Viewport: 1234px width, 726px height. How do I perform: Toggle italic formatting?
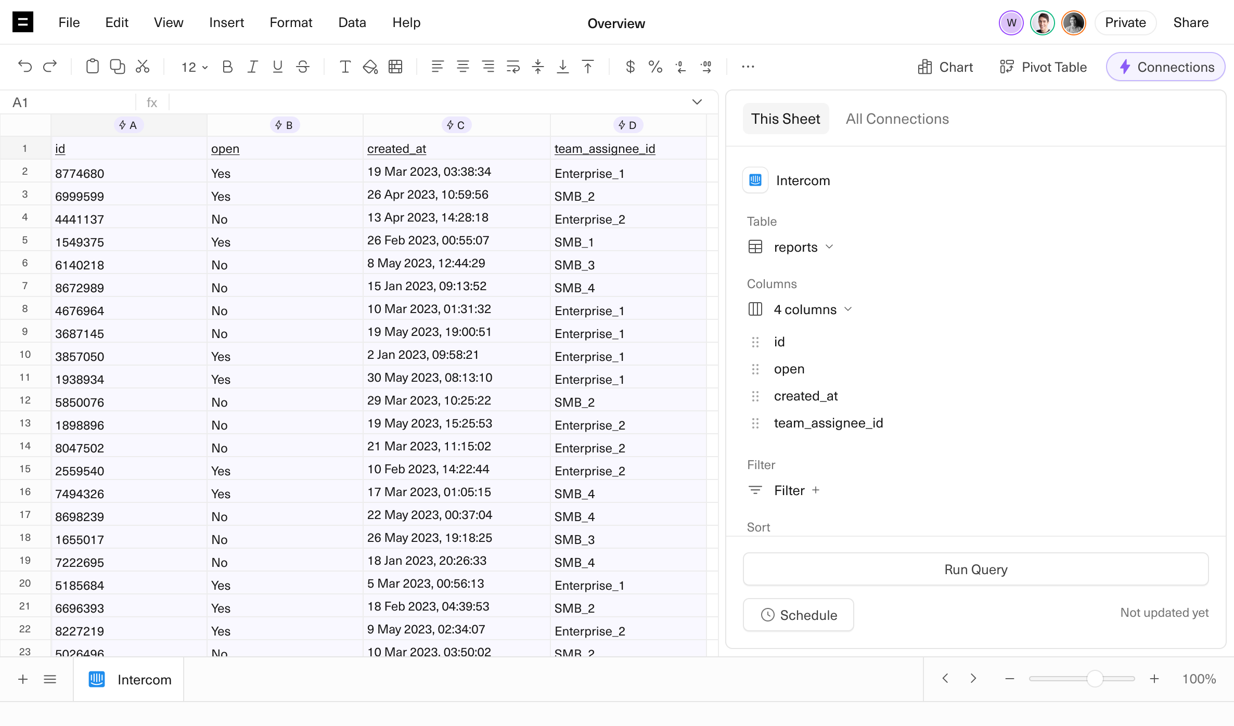252,67
